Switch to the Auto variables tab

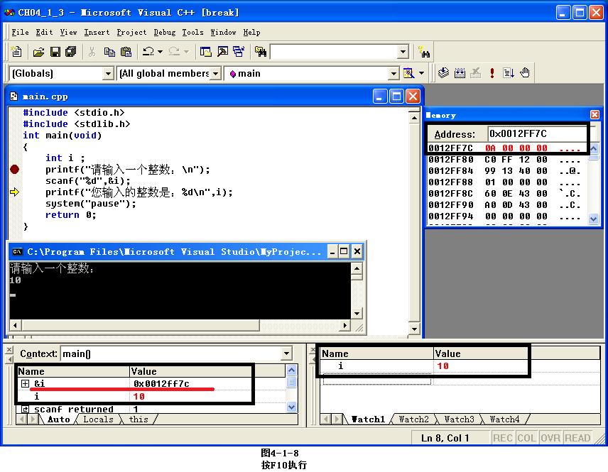tap(58, 419)
